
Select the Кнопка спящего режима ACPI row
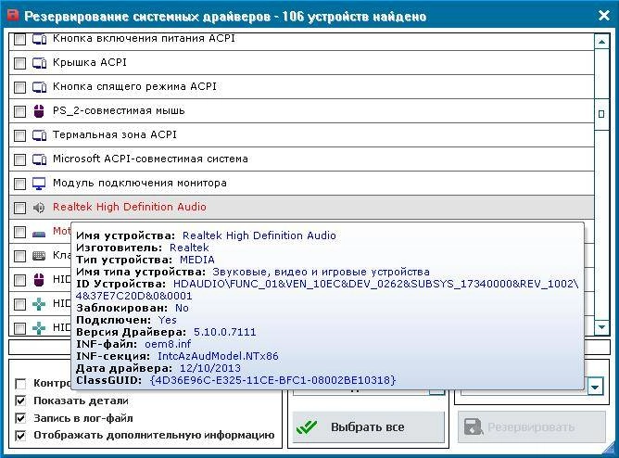coord(301,87)
